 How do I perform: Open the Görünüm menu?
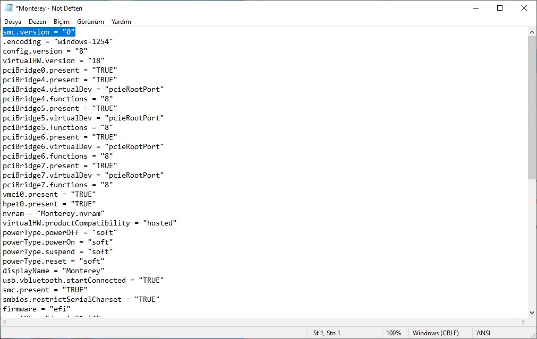point(90,22)
